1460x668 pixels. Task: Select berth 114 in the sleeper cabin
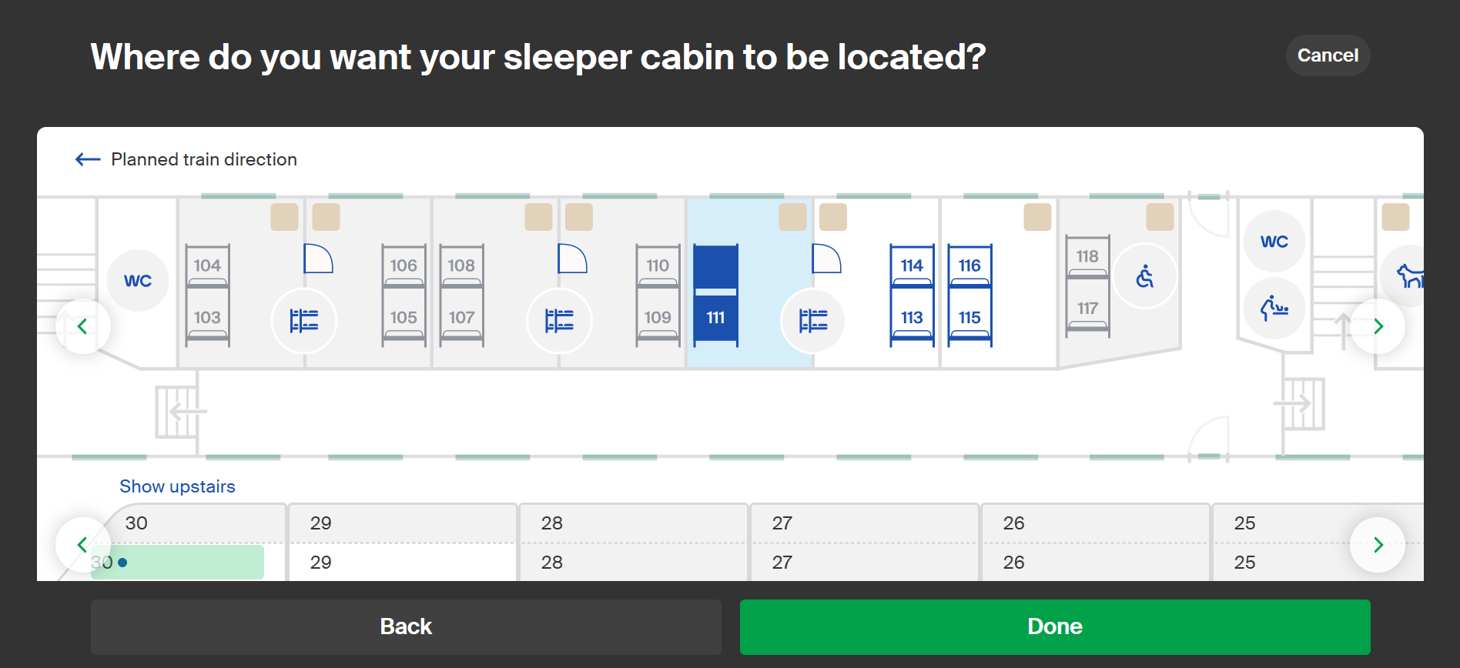click(912, 266)
